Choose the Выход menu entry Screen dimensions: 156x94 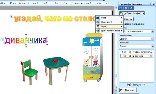pyautogui.click(x=109, y=26)
